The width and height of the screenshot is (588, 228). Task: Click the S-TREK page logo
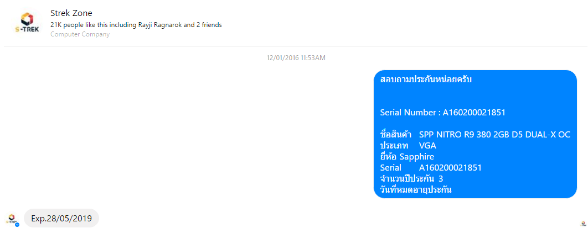27,23
